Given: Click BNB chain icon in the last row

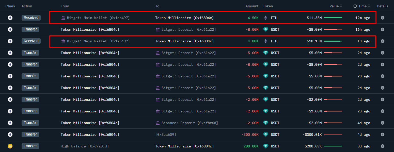Looking at the screenshot, I should 10,146.
